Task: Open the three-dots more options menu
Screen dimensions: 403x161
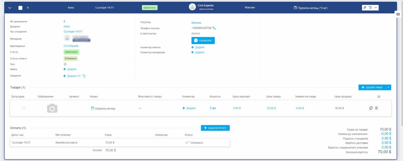Action: coord(375,7)
